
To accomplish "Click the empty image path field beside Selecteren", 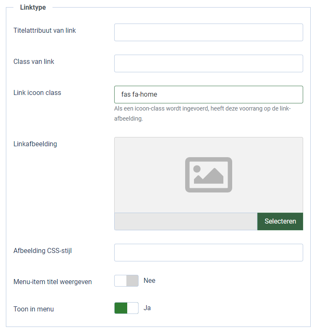I will click(186, 221).
